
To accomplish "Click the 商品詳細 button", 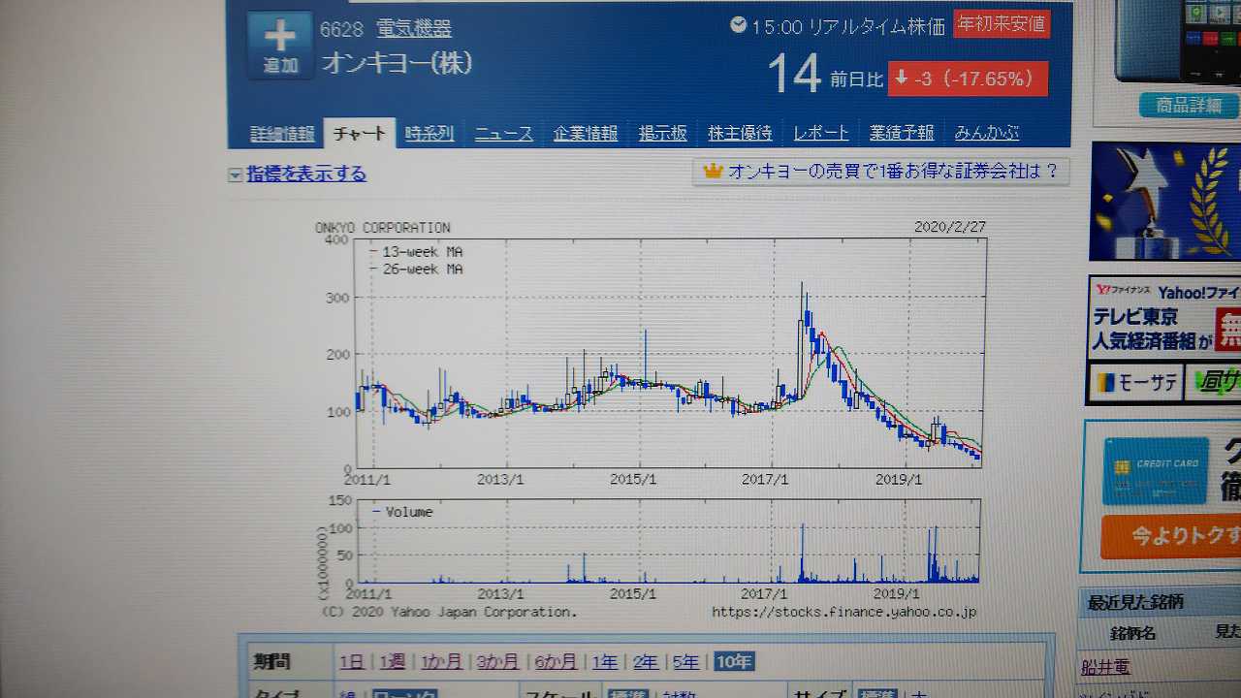I will [1189, 106].
